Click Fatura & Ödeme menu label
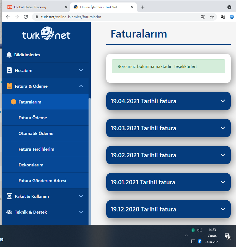Viewport: 236px width, 247px height. pyautogui.click(x=31, y=86)
